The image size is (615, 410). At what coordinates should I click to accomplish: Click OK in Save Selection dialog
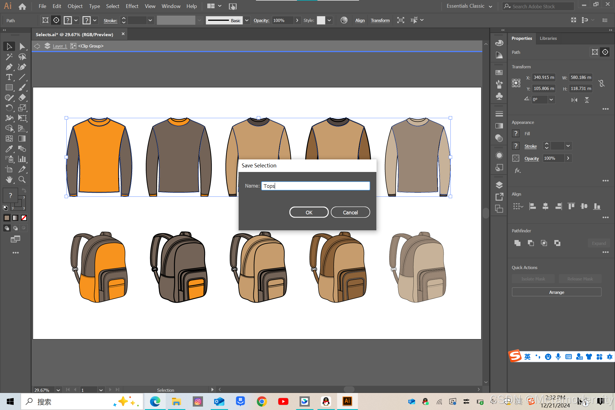[x=309, y=212]
